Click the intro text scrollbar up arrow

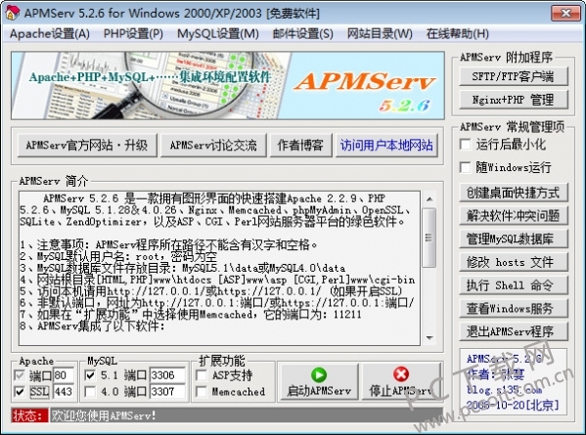coord(429,199)
